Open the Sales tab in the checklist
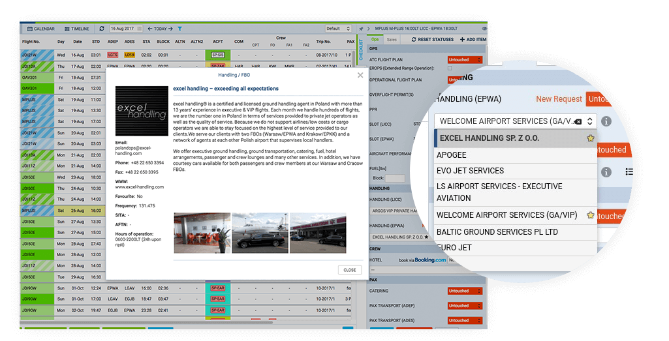The image size is (669, 341). pyautogui.click(x=392, y=39)
